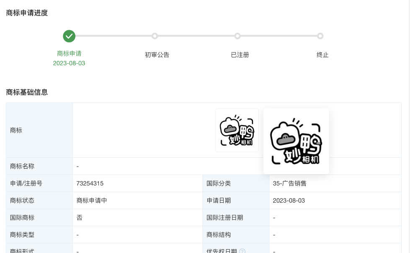Click the green checkmark step icon

click(x=69, y=36)
